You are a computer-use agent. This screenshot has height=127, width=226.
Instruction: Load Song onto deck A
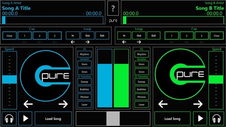[x=53, y=119]
